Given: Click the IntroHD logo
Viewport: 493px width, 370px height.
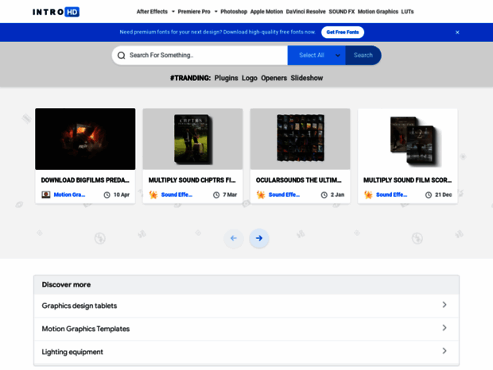Looking at the screenshot, I should click(56, 12).
